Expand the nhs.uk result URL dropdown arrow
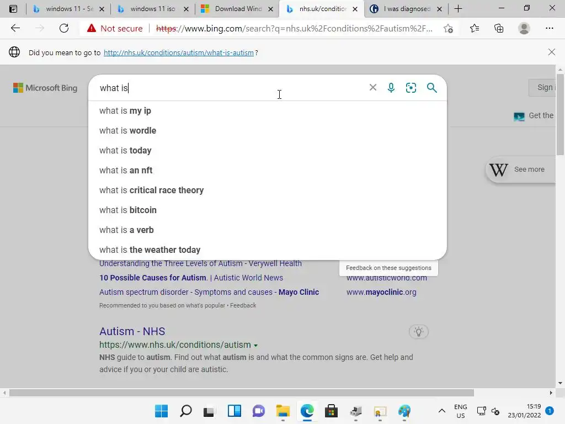This screenshot has width=565, height=424. 256,346
